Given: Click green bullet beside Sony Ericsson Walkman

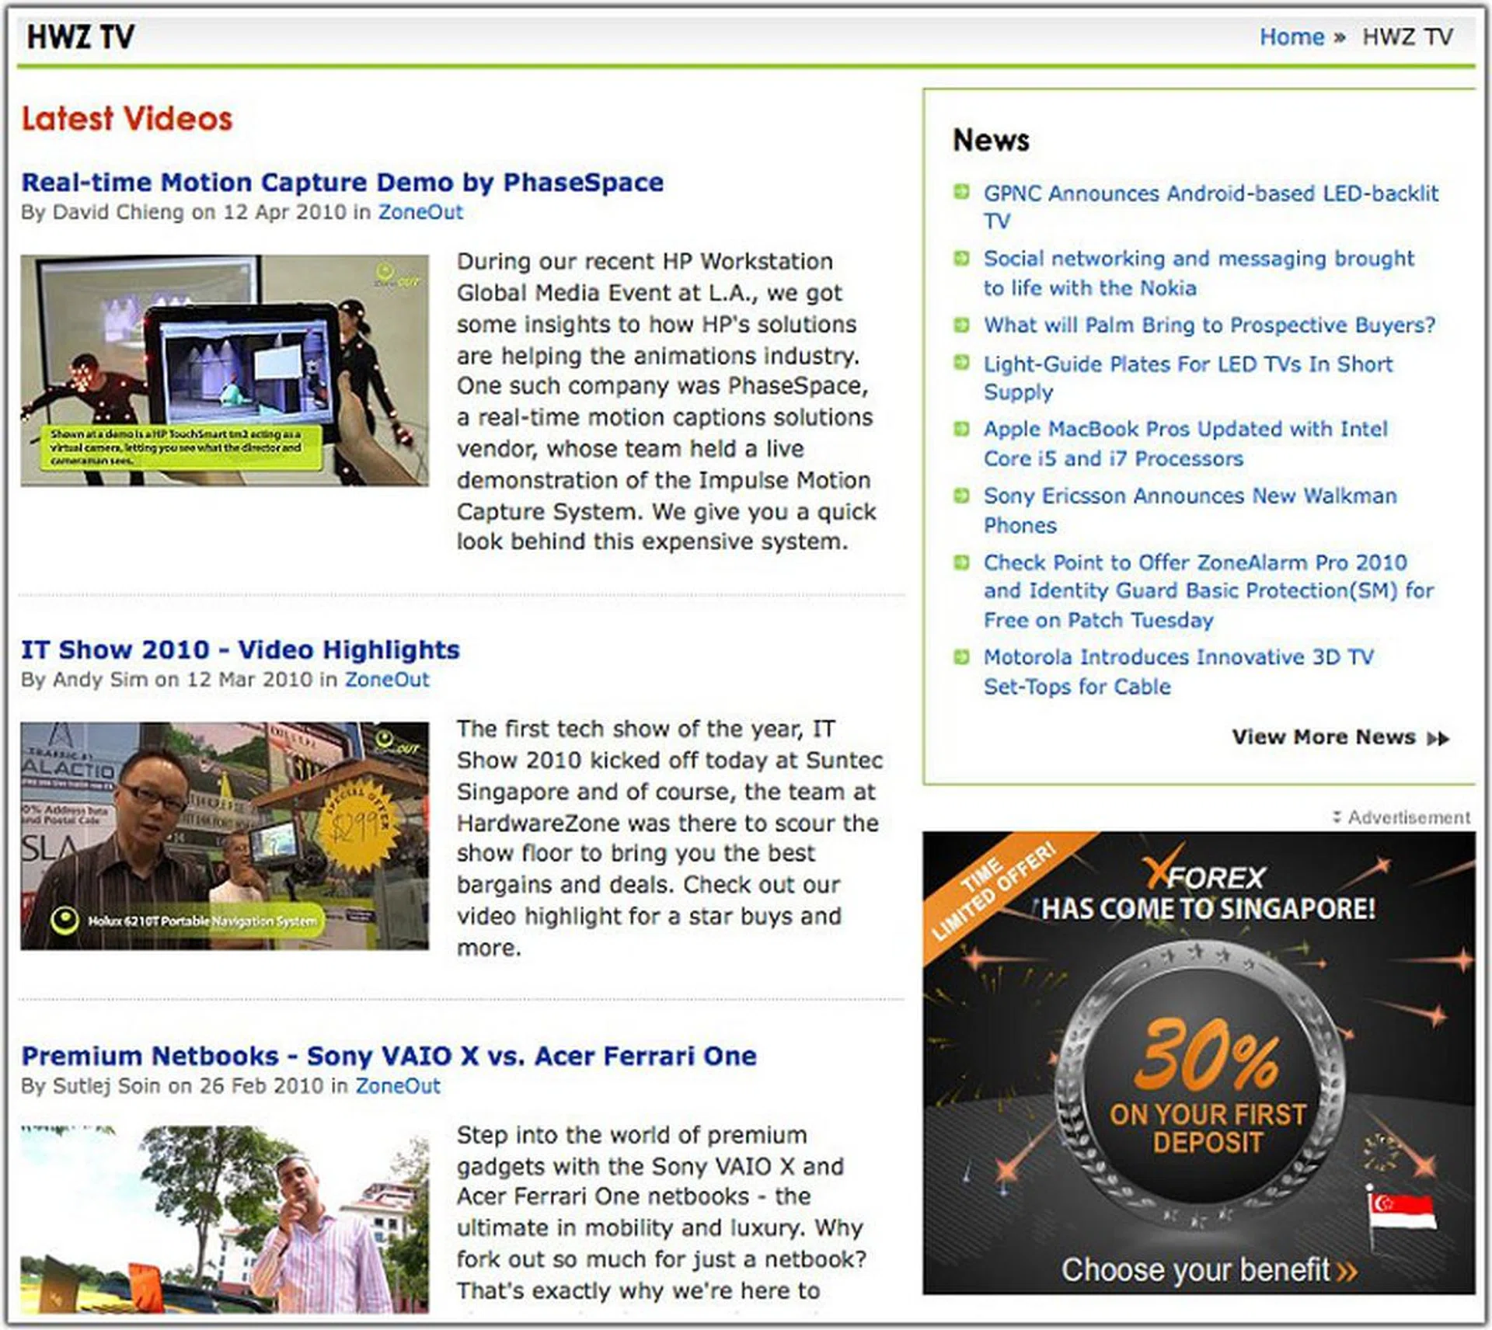Looking at the screenshot, I should 961,495.
